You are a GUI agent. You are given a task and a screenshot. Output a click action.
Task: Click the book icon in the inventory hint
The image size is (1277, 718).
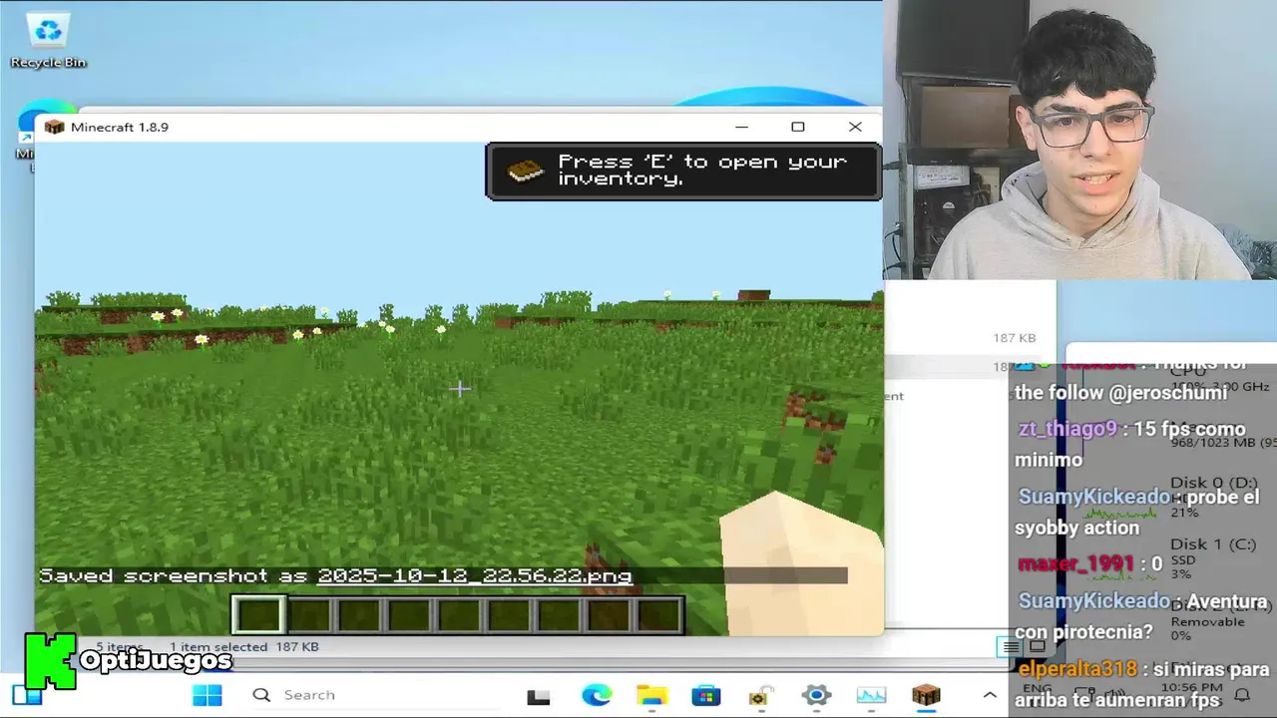coord(526,171)
